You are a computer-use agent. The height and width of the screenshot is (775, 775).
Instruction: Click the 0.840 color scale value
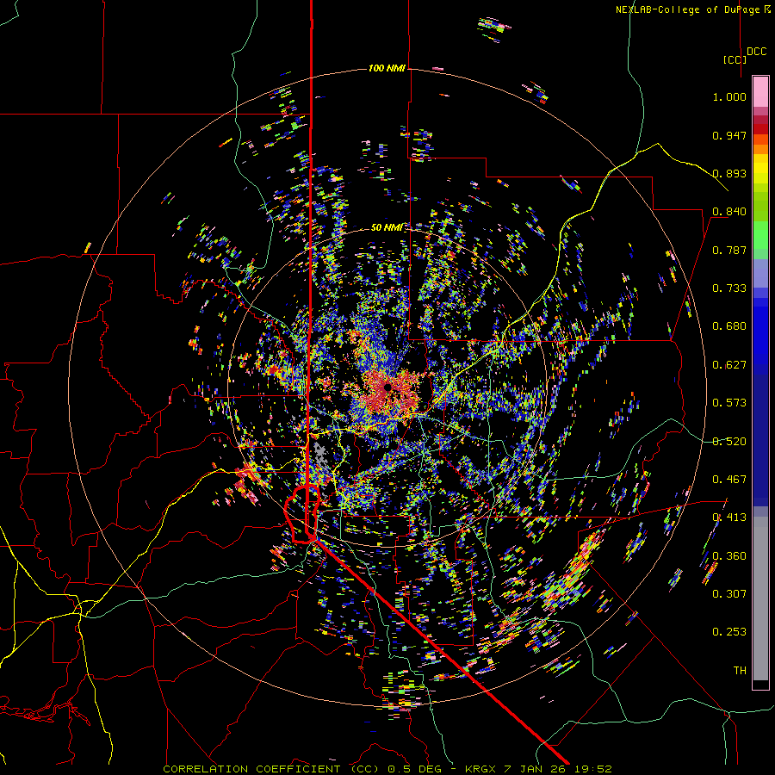(729, 212)
